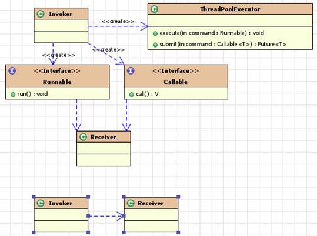
Task: Select the Callable interface name
Action: coord(175,82)
